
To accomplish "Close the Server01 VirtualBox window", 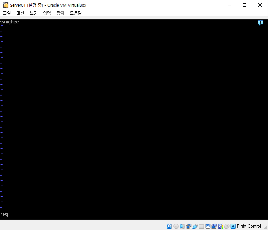I will pyautogui.click(x=260, y=5).
